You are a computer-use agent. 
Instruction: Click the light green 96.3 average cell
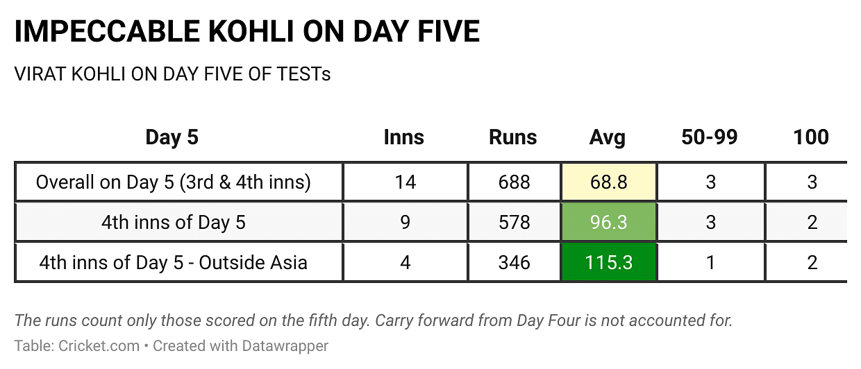(x=608, y=223)
